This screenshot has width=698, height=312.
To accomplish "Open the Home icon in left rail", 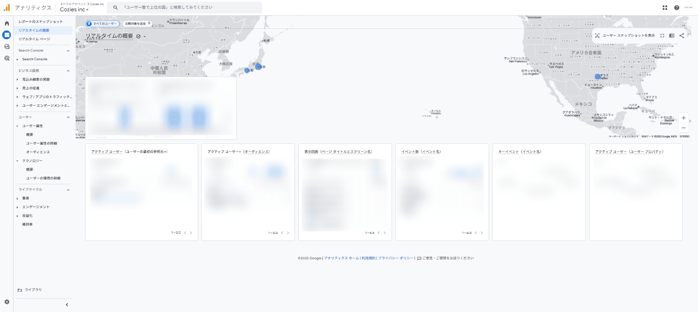I will (x=7, y=24).
